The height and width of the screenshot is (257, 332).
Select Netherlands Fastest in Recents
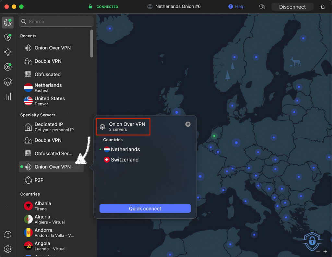coord(51,88)
